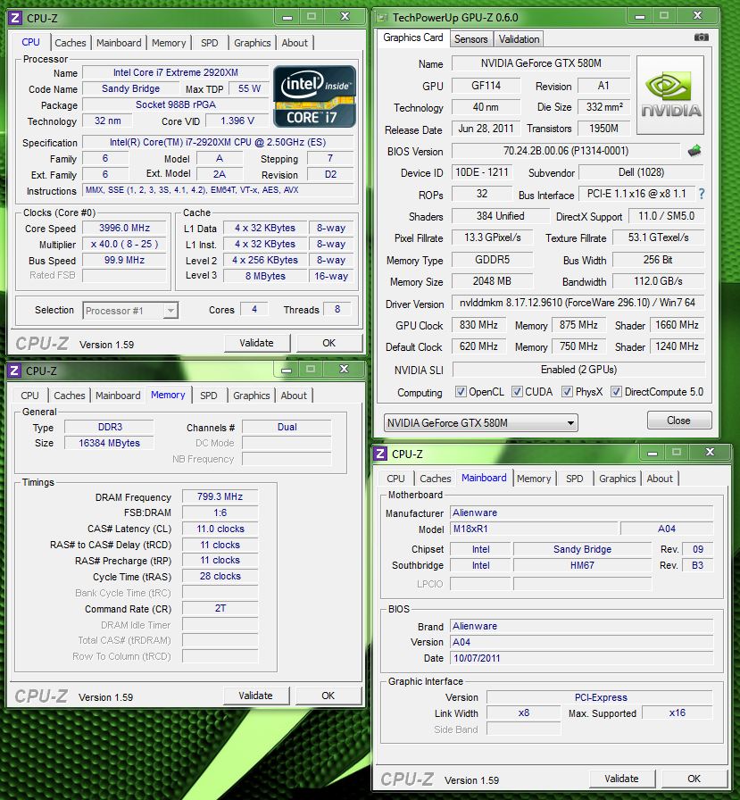Image resolution: width=740 pixels, height=800 pixels.
Task: Open the Caches tab in the Timings window
Action: (70, 396)
